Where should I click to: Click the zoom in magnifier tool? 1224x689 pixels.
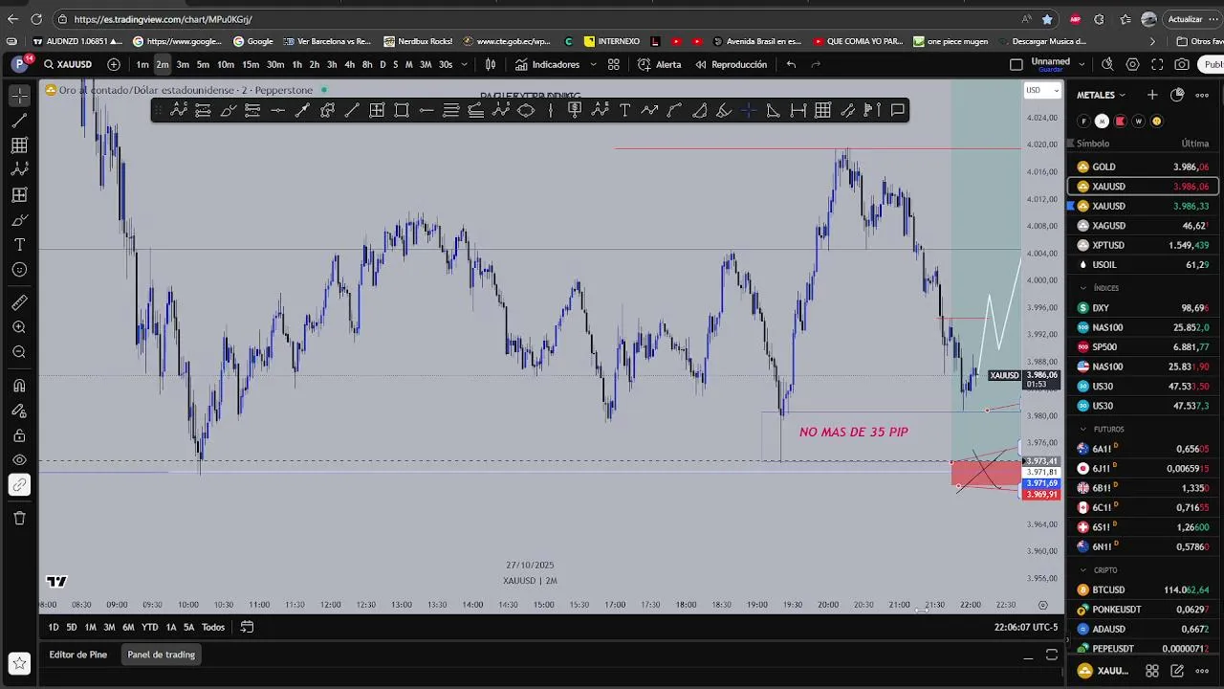tap(19, 327)
